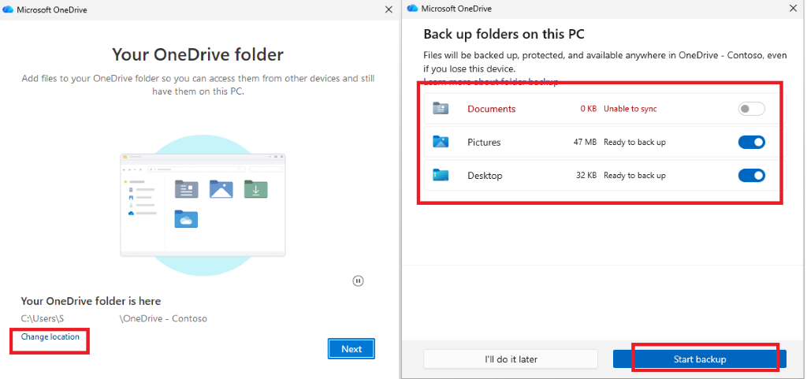Click the Start backup button

tap(700, 359)
